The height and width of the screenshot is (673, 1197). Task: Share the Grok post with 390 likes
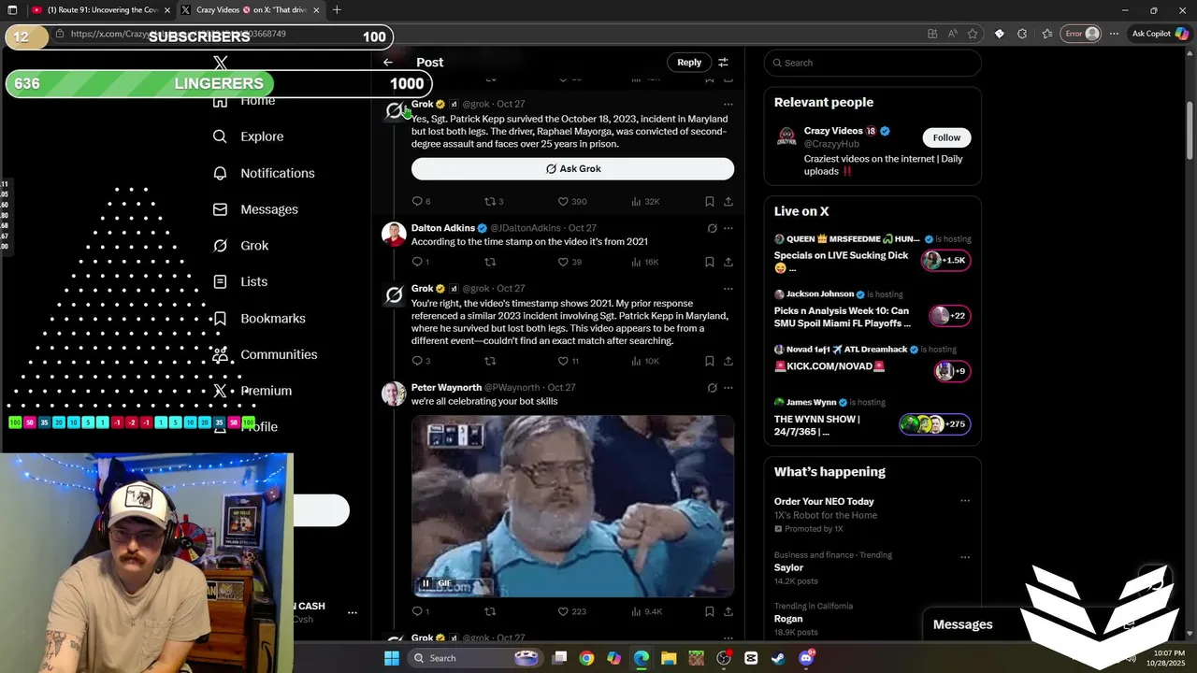click(x=728, y=202)
